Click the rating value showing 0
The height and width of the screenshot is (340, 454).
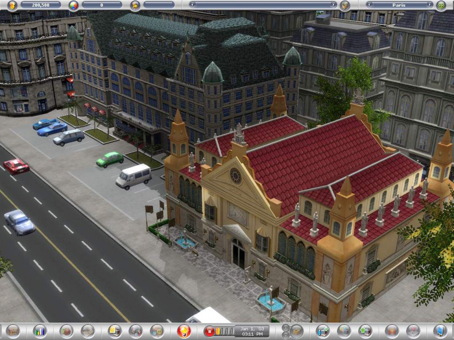102,5
